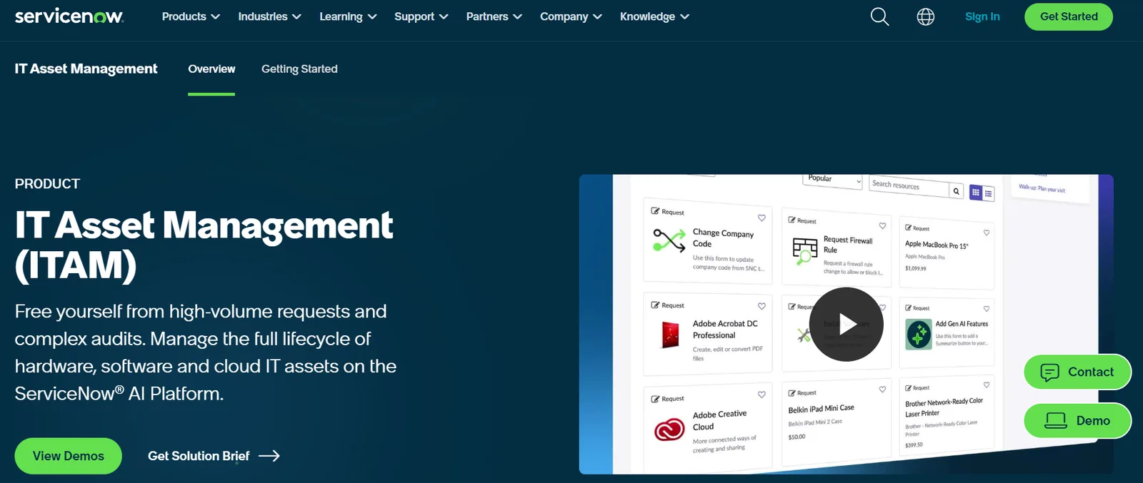Viewport: 1143px width, 483px height.
Task: Click the Request icon on Change Company Code card
Action: tap(655, 211)
